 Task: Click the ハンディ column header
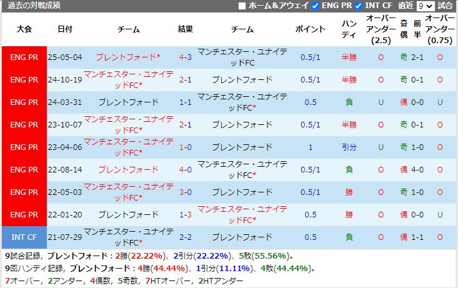click(x=349, y=29)
